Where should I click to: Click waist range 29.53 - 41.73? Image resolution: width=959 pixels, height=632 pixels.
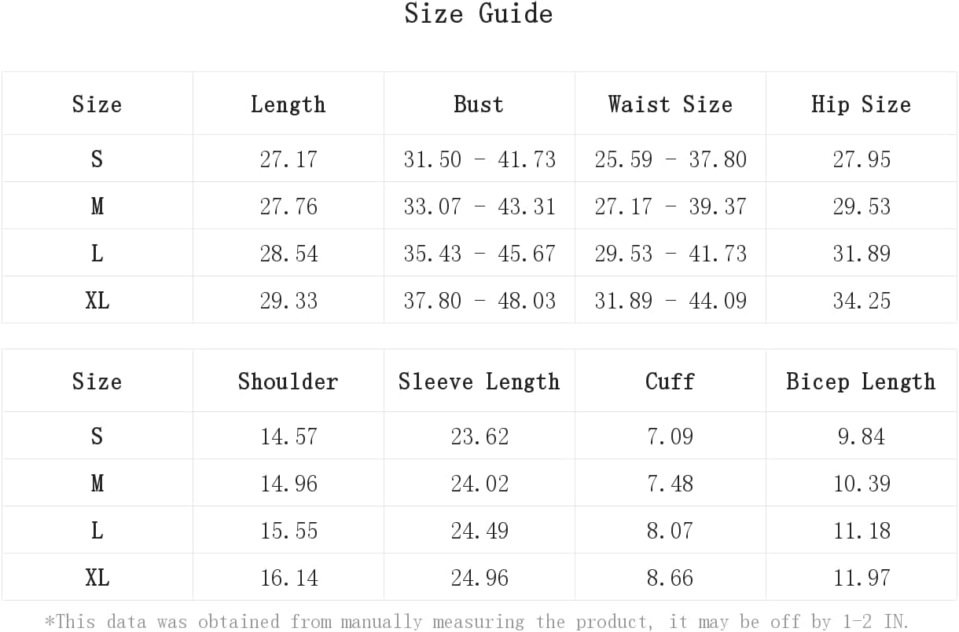point(671,254)
